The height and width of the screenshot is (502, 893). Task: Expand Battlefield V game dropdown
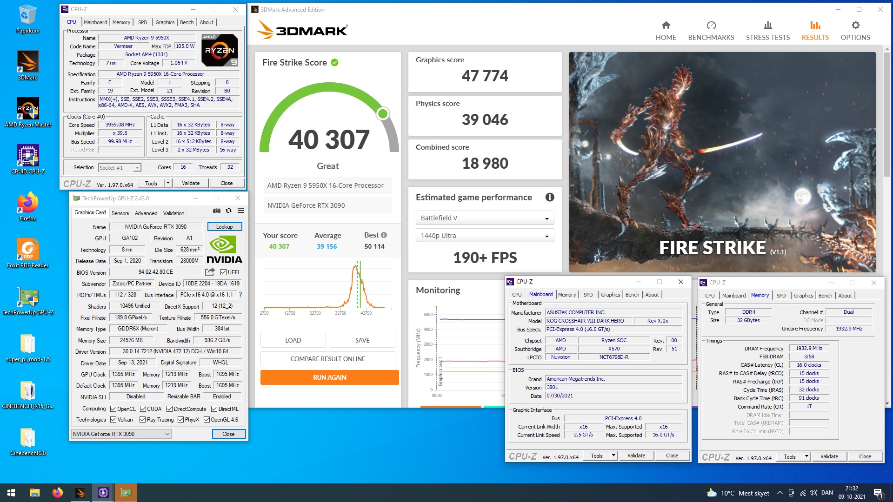[485, 218]
